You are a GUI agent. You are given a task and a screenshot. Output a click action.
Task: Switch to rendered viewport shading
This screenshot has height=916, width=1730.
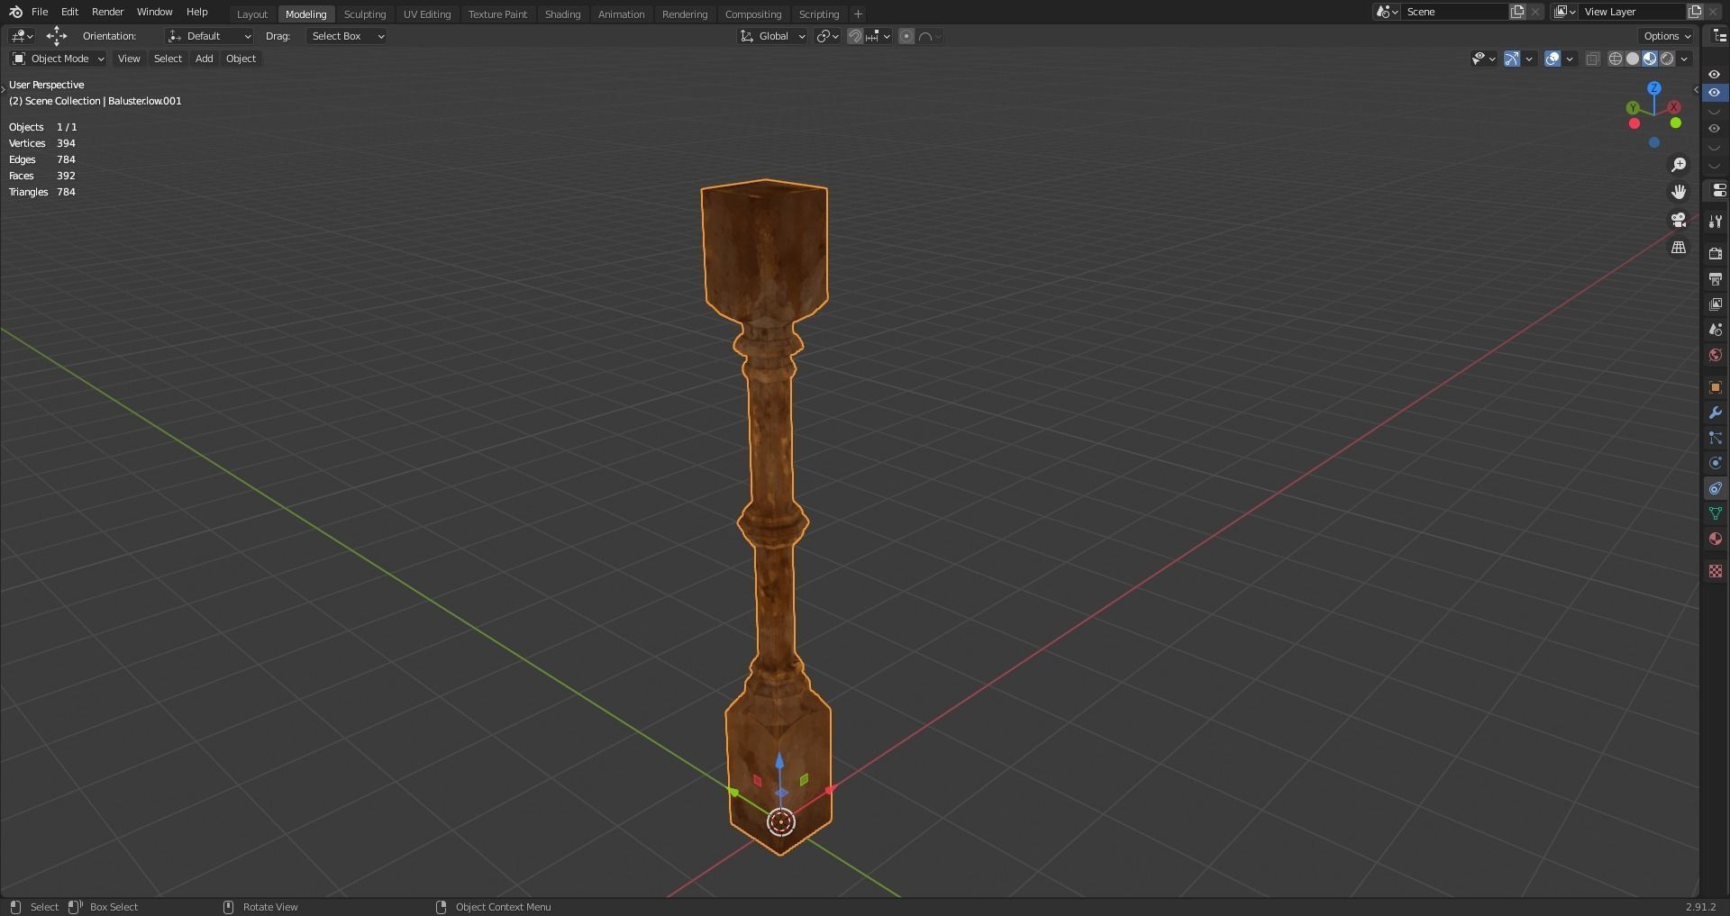click(1667, 59)
